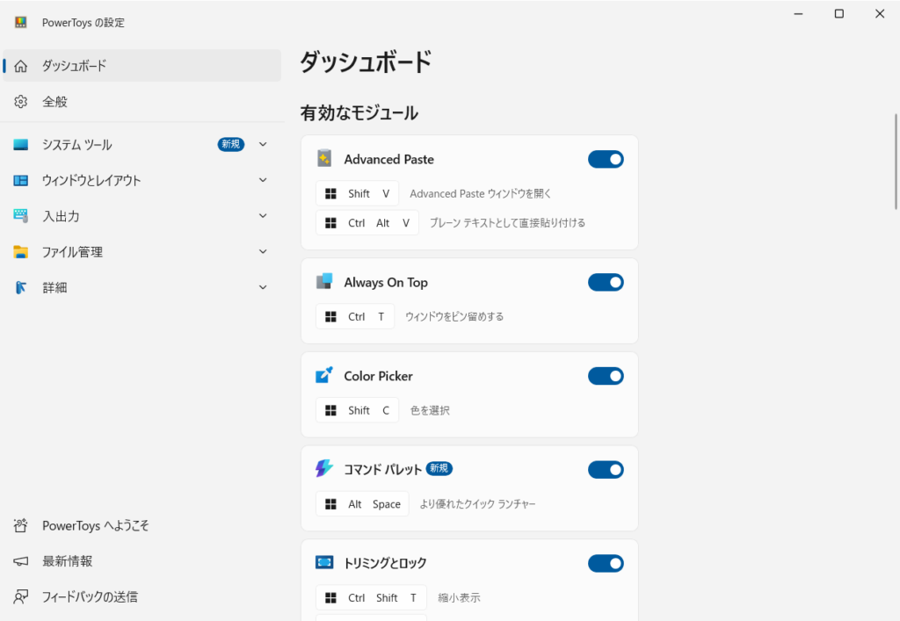Open the システム ツール category
Viewport: 900px width, 621px height.
pyautogui.click(x=142, y=145)
